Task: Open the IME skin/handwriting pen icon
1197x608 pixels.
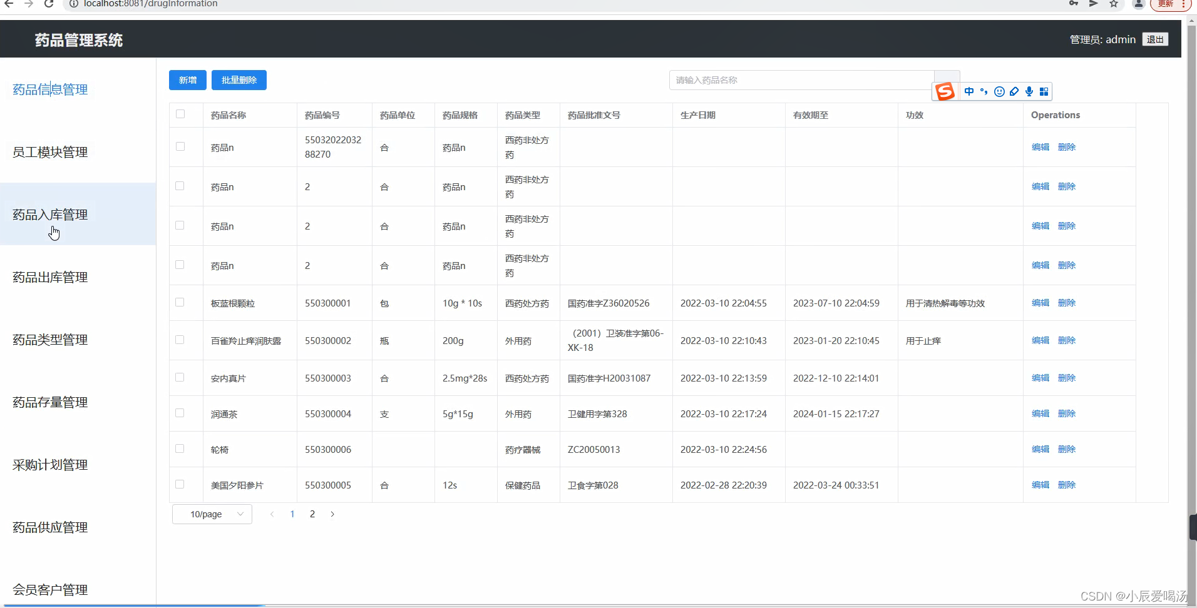Action: click(1014, 91)
